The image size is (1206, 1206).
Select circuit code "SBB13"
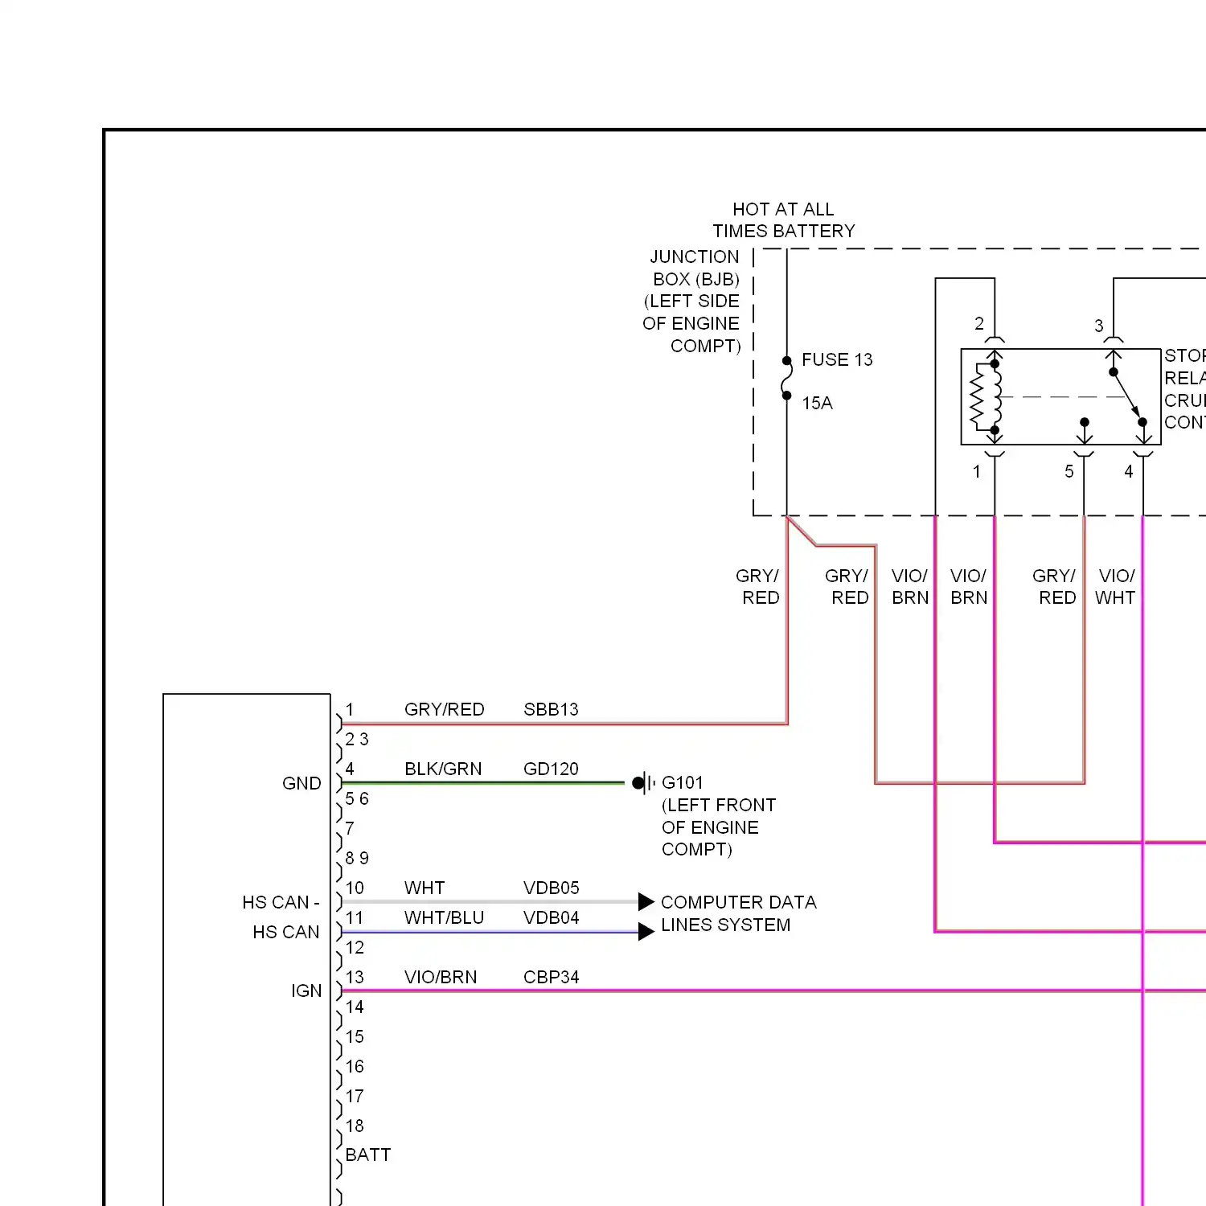[x=551, y=709]
